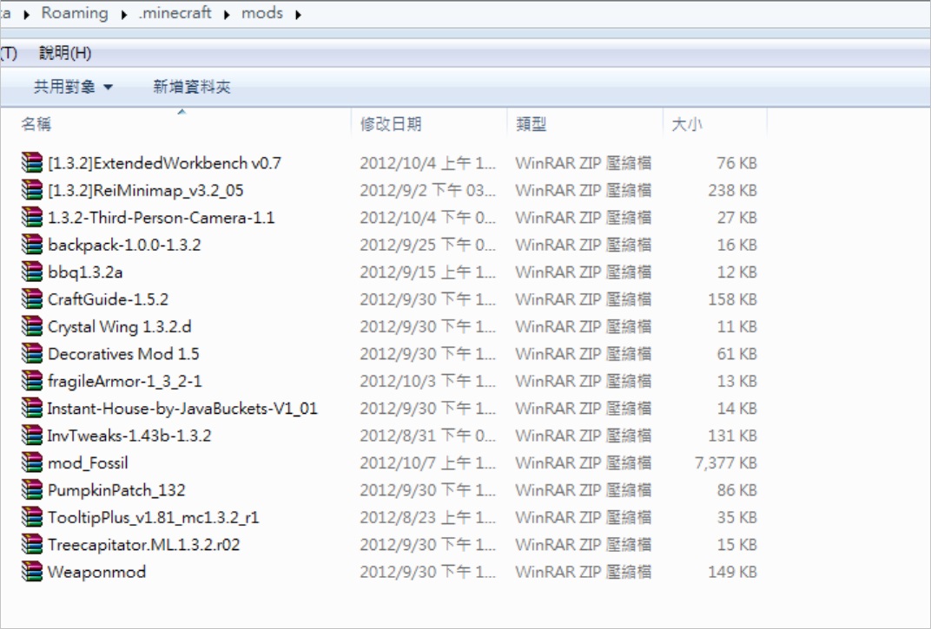Click the 76 KB size of ExtendedWorkbench

tap(736, 163)
